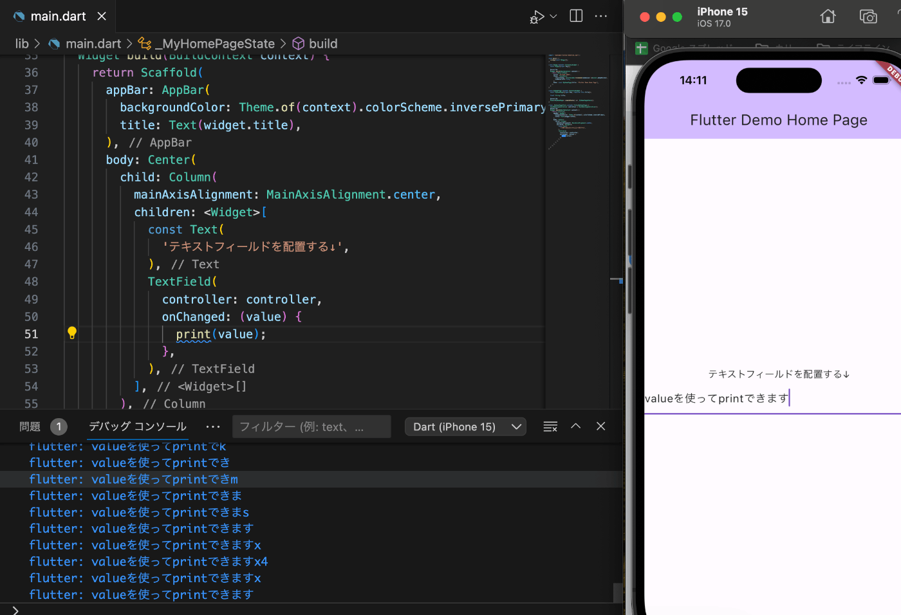Maximize the panel with the up chevron
The image size is (901, 615).
point(576,426)
